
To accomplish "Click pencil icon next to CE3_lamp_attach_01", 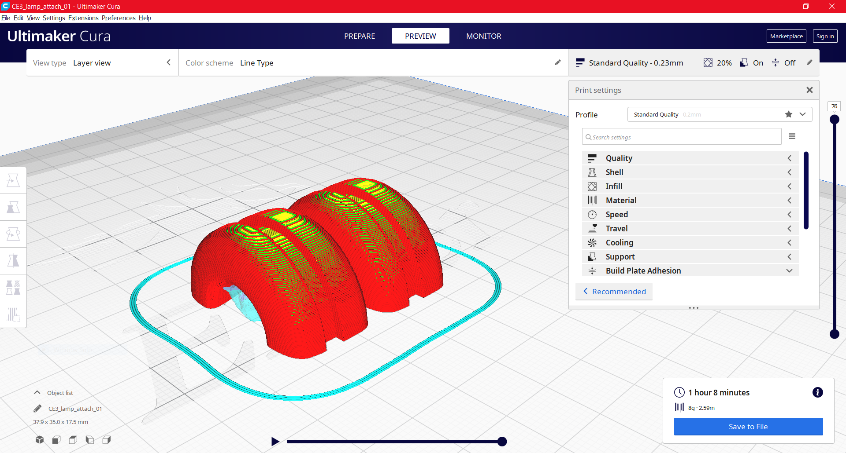I will tap(37, 409).
